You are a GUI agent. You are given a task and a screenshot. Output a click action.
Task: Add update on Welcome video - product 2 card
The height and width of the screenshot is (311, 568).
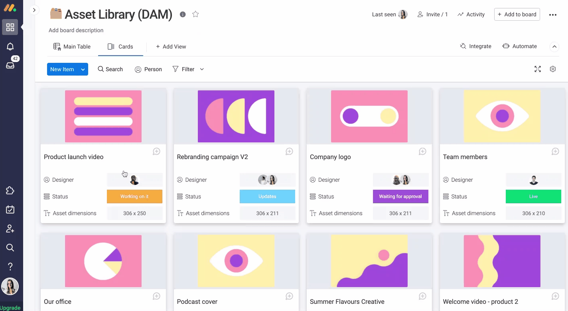pyautogui.click(x=555, y=296)
